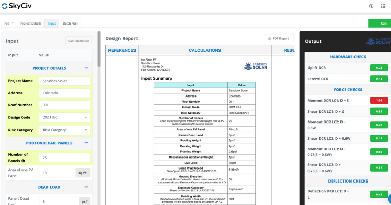
Task: Click the Uplift DCR 0.23 badge
Action: 379,68
